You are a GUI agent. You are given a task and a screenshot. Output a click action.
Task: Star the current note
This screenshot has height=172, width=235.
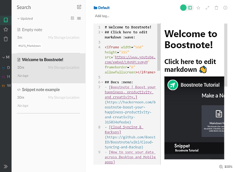(x=198, y=8)
